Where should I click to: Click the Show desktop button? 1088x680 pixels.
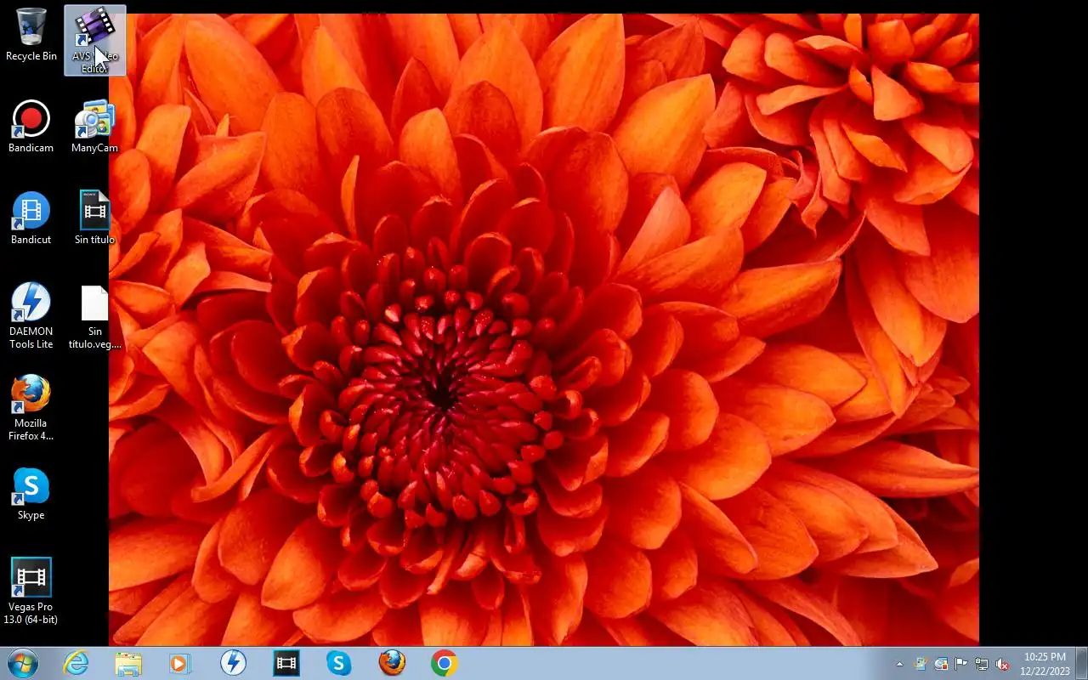pos(1081,664)
